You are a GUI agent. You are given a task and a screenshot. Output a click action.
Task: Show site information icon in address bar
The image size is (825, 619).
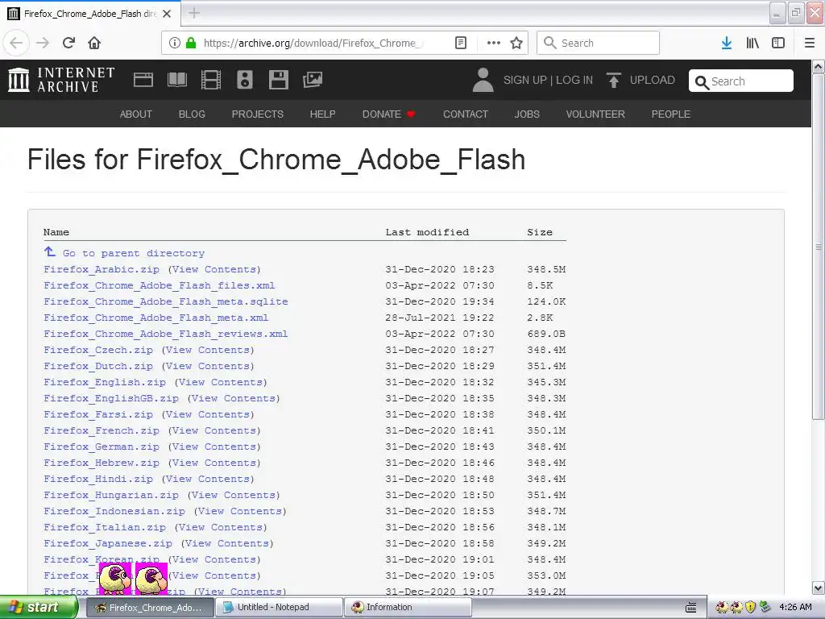(x=175, y=43)
